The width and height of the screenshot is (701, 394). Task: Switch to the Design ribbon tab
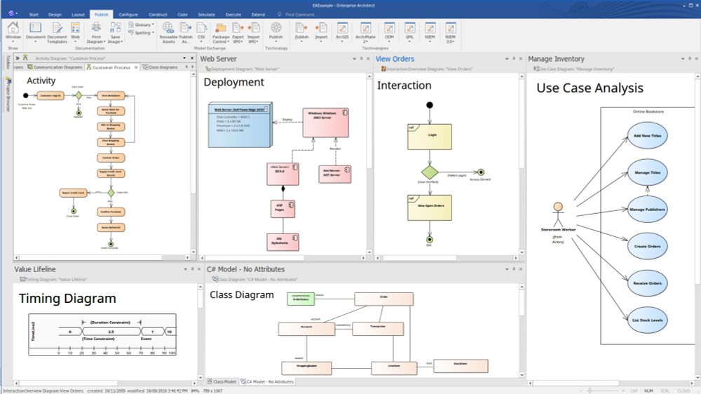(55, 15)
